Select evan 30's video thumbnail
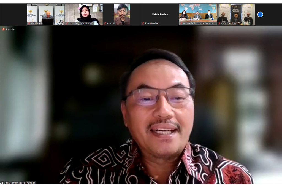 click(122, 13)
